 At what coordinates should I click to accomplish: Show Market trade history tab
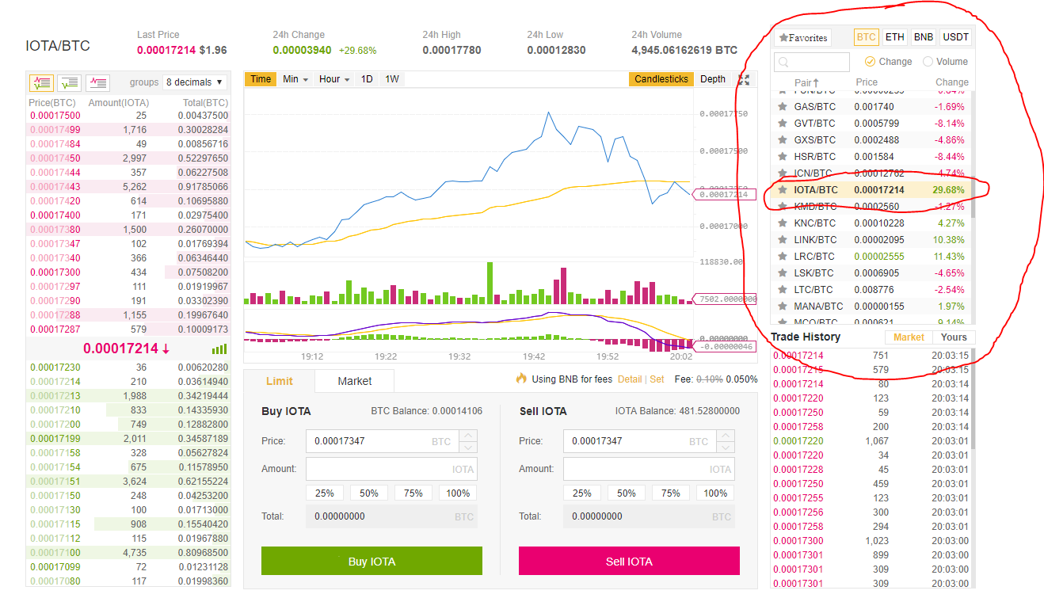909,337
